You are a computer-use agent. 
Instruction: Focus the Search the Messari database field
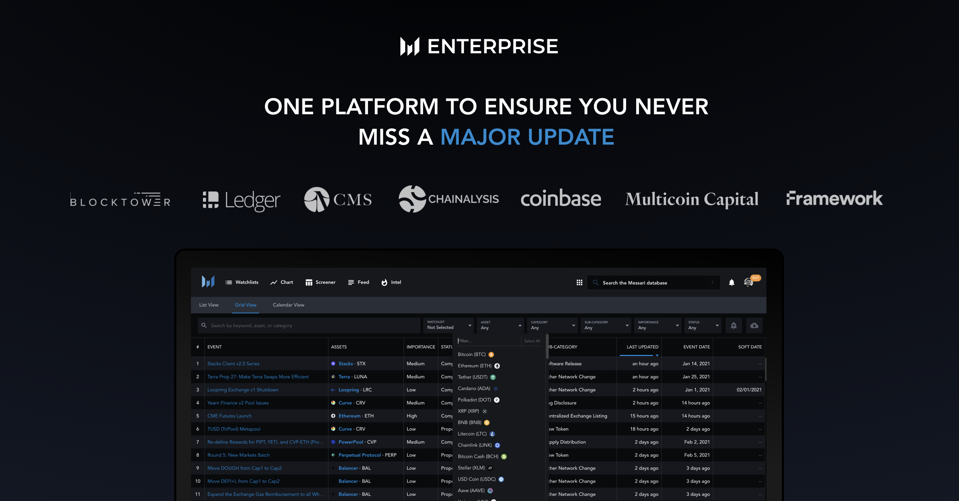[x=654, y=282]
